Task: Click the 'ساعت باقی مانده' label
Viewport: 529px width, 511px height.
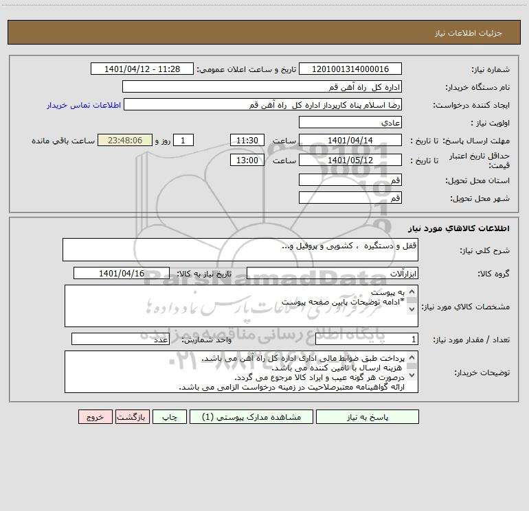Action: pos(63,141)
